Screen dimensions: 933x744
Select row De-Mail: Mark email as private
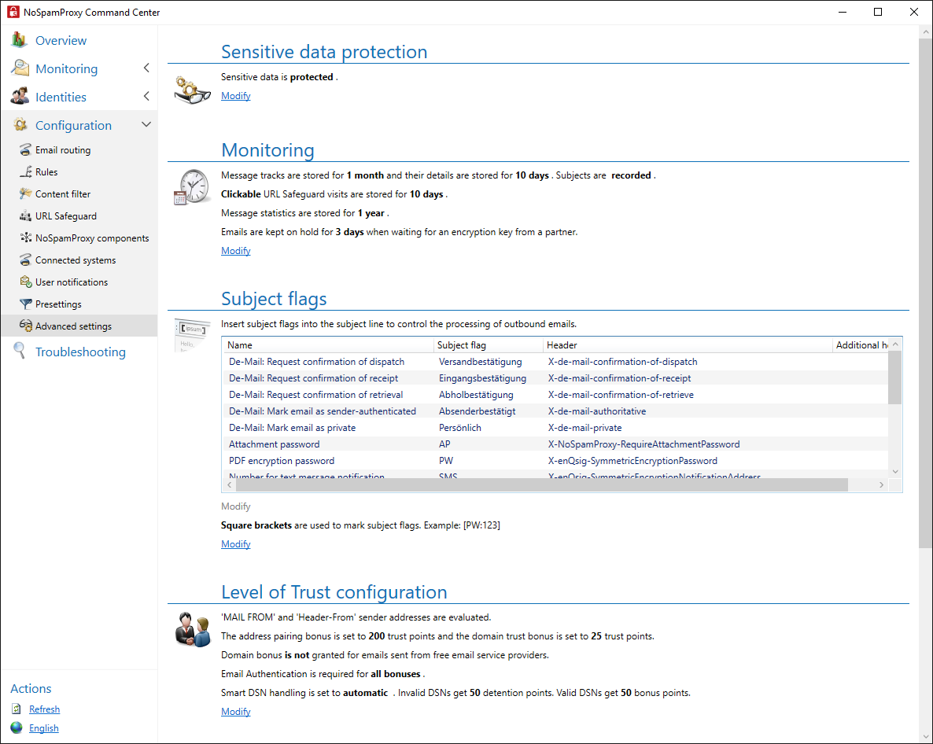tap(555, 428)
